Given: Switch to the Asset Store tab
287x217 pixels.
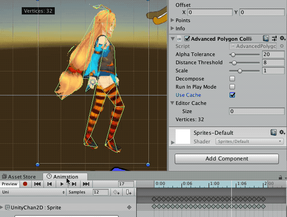Looking at the screenshot, I should [x=19, y=177].
